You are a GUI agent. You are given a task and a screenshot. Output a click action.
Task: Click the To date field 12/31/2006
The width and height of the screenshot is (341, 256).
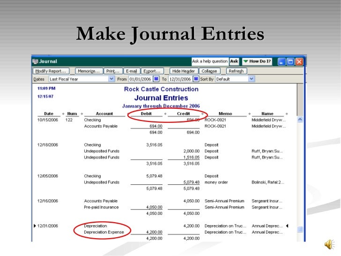[x=180, y=79]
